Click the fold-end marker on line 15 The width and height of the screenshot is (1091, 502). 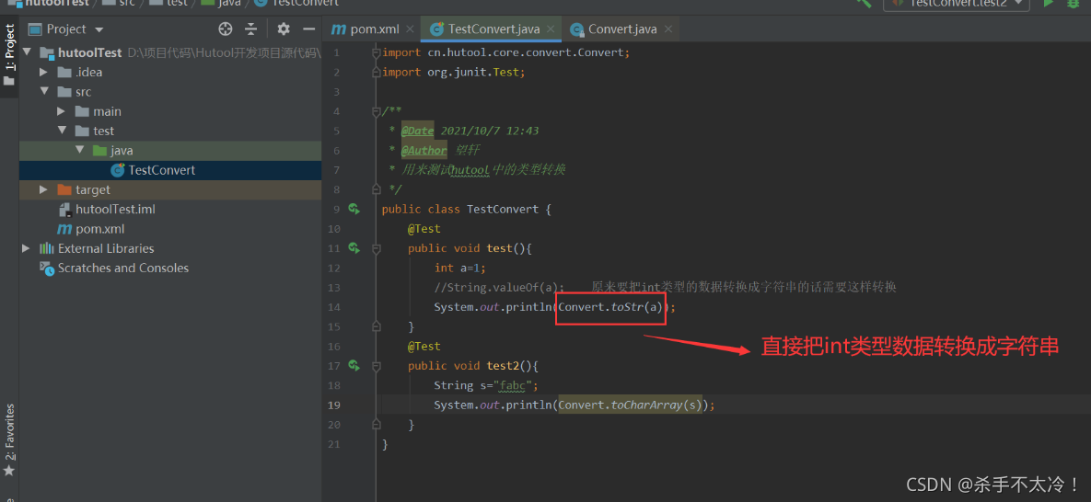377,326
